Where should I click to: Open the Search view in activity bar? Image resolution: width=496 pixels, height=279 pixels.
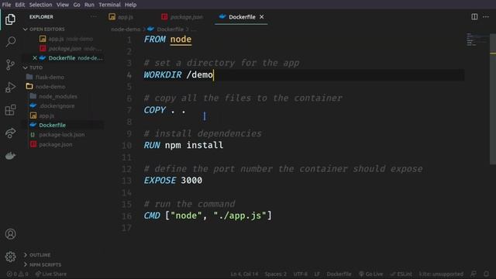10,41
